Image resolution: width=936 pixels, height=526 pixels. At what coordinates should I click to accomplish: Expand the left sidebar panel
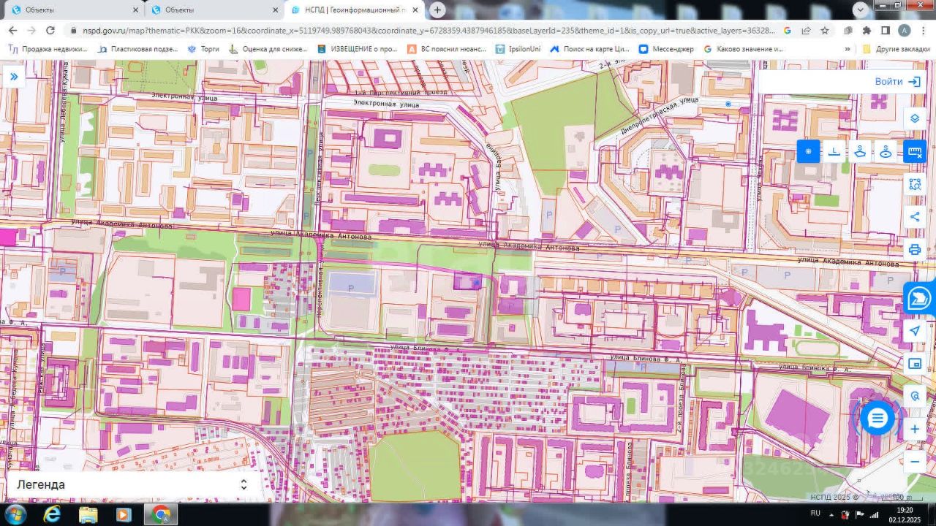click(13, 76)
